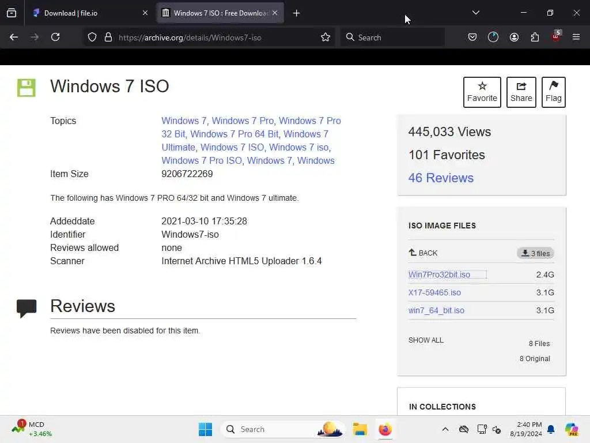Switch to the Download | file.io tab
The image size is (590, 443).
(x=90, y=13)
